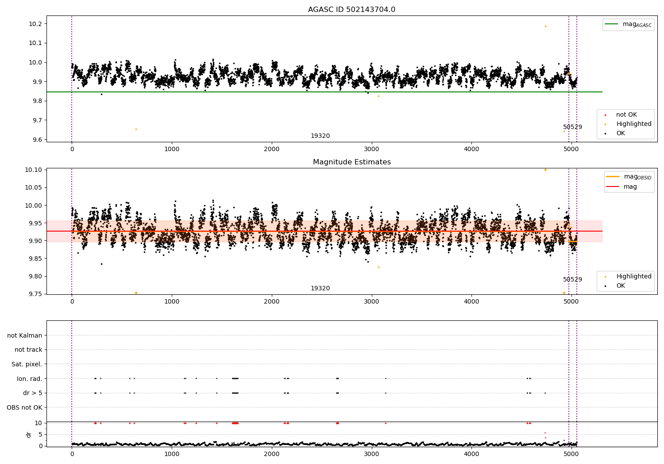664x464 pixels.
Task: Click the orange triangle at top of Magnitude Estimates
Action: [545, 170]
